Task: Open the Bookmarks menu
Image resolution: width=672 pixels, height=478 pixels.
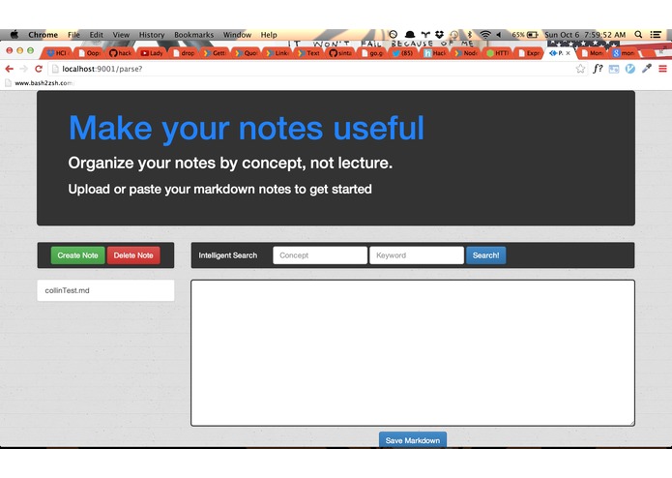Action: (193, 35)
